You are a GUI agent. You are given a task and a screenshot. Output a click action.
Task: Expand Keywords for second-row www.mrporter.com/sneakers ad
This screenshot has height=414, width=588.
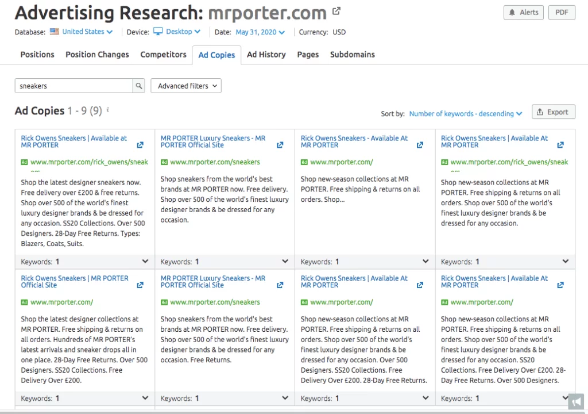coord(285,398)
